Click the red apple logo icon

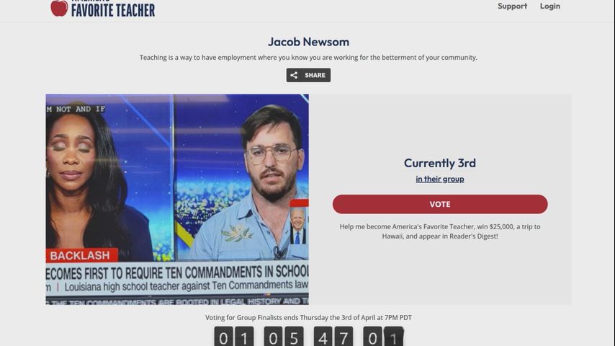point(59,8)
